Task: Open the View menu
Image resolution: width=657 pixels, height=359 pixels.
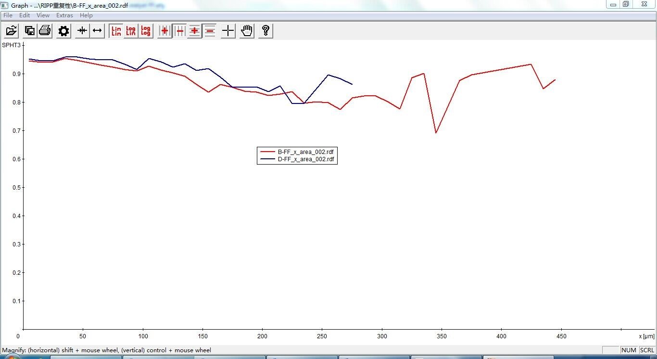Action: coord(43,15)
